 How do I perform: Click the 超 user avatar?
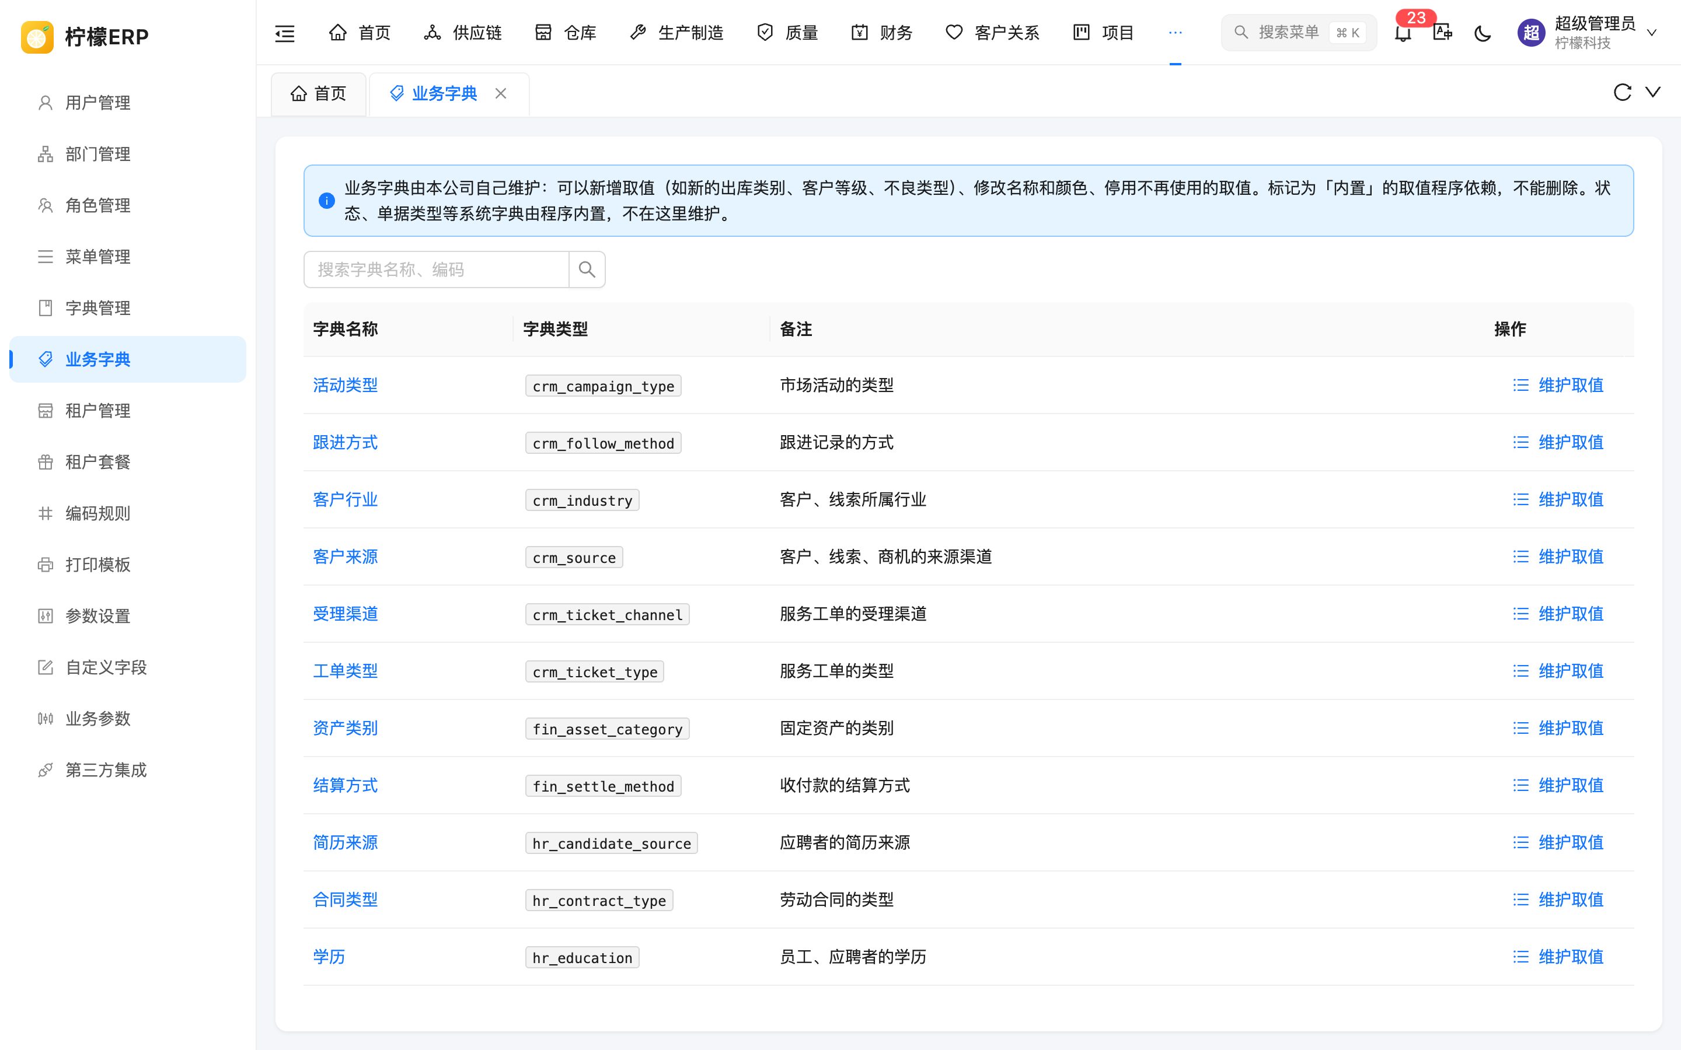click(x=1531, y=33)
